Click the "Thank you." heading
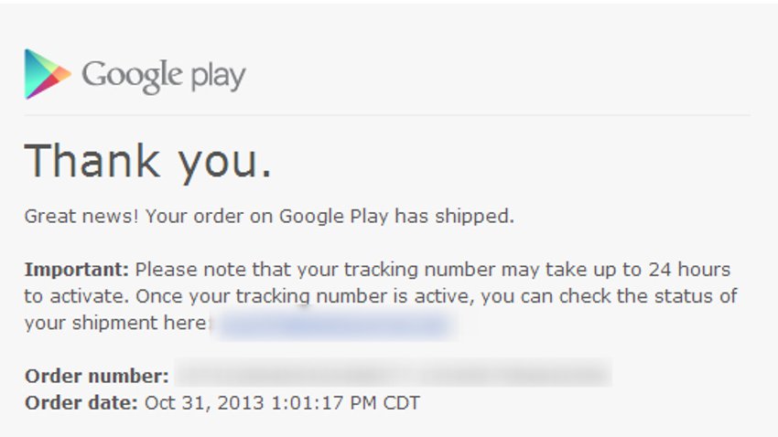778x437 pixels. point(148,162)
